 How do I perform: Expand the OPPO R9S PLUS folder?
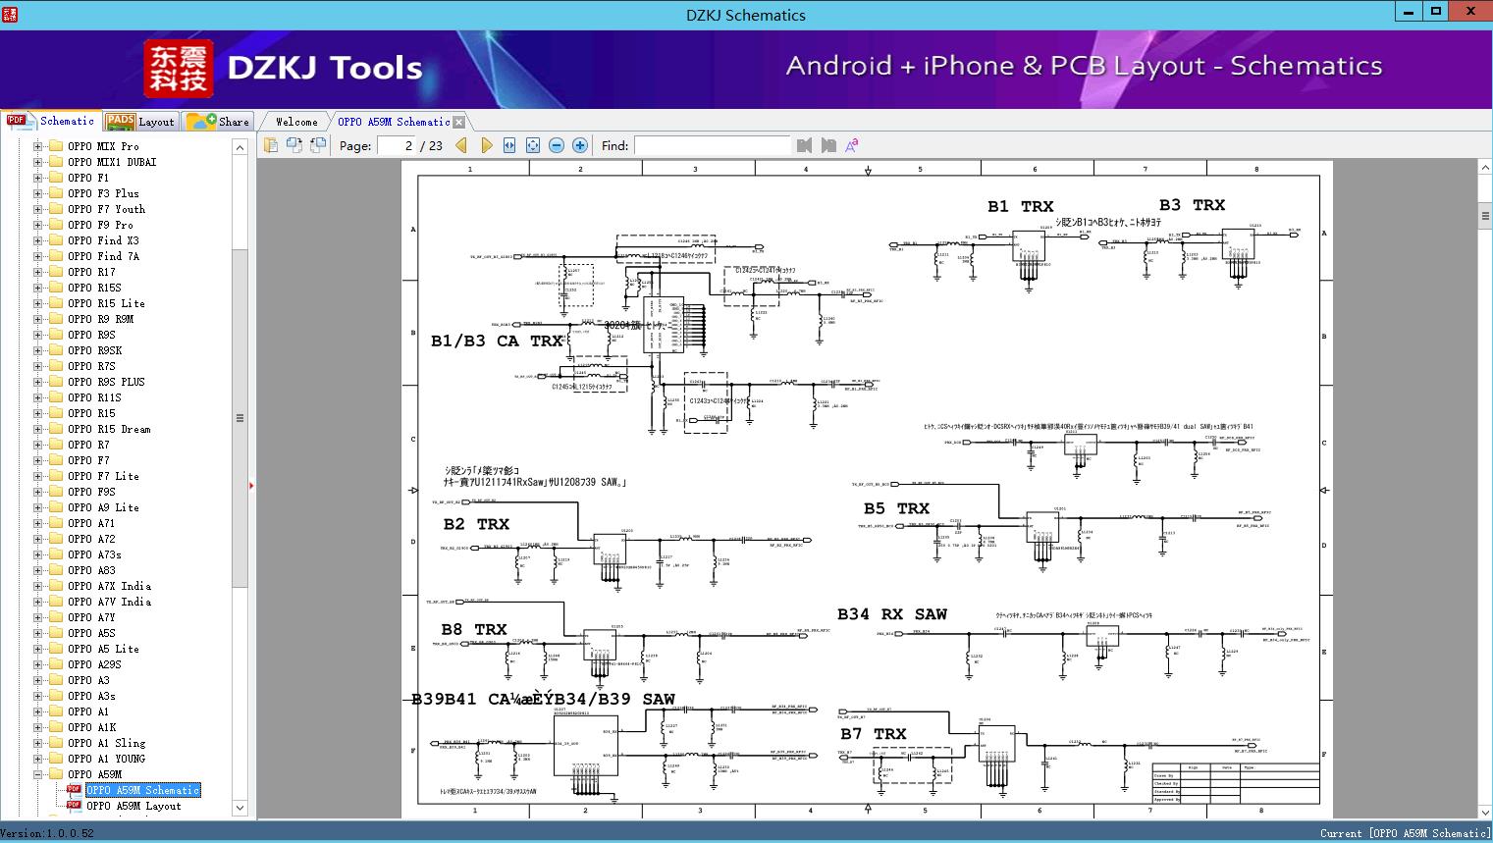(x=37, y=382)
